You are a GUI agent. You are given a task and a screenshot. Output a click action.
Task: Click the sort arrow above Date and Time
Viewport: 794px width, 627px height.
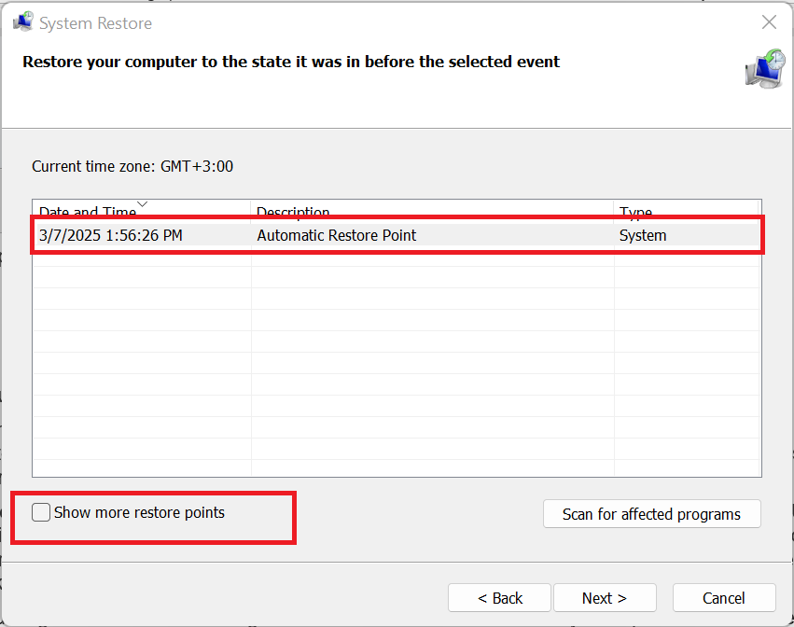click(142, 203)
